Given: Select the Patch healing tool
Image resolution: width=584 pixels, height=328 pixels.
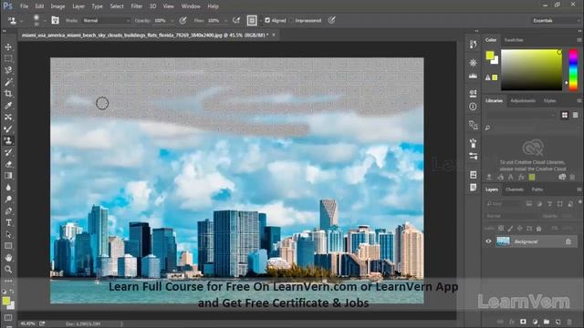Looking at the screenshot, I should 8,118.
